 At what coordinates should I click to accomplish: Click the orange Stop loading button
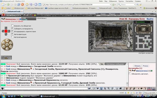point(23,4)
